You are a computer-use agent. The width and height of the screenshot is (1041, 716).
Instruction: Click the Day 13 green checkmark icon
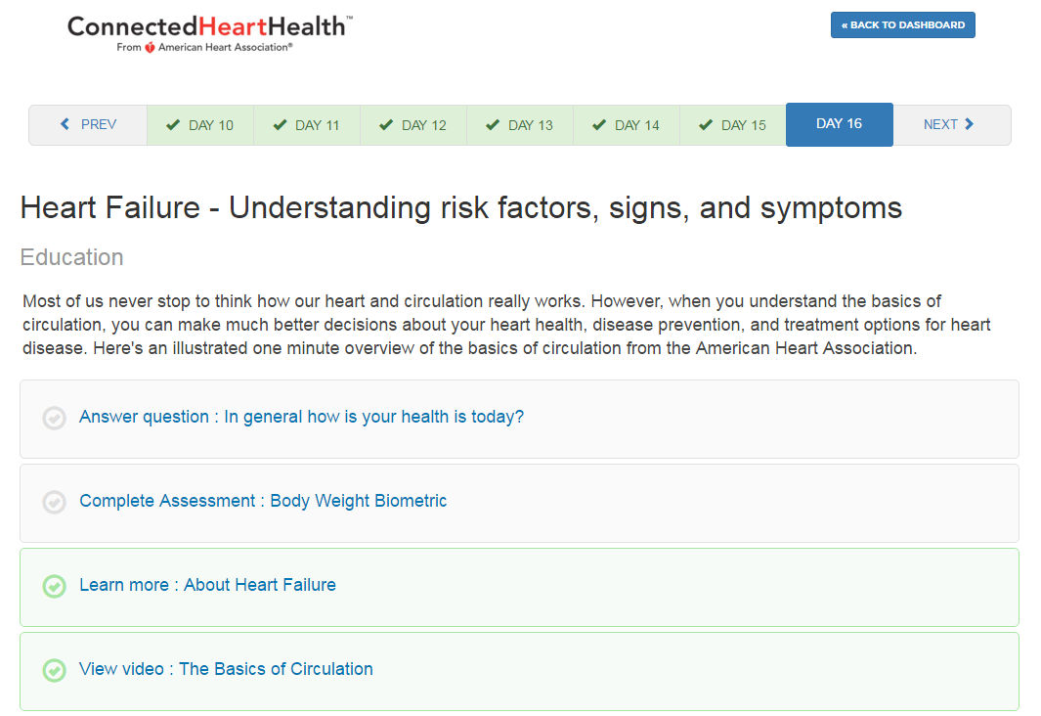[x=493, y=125]
